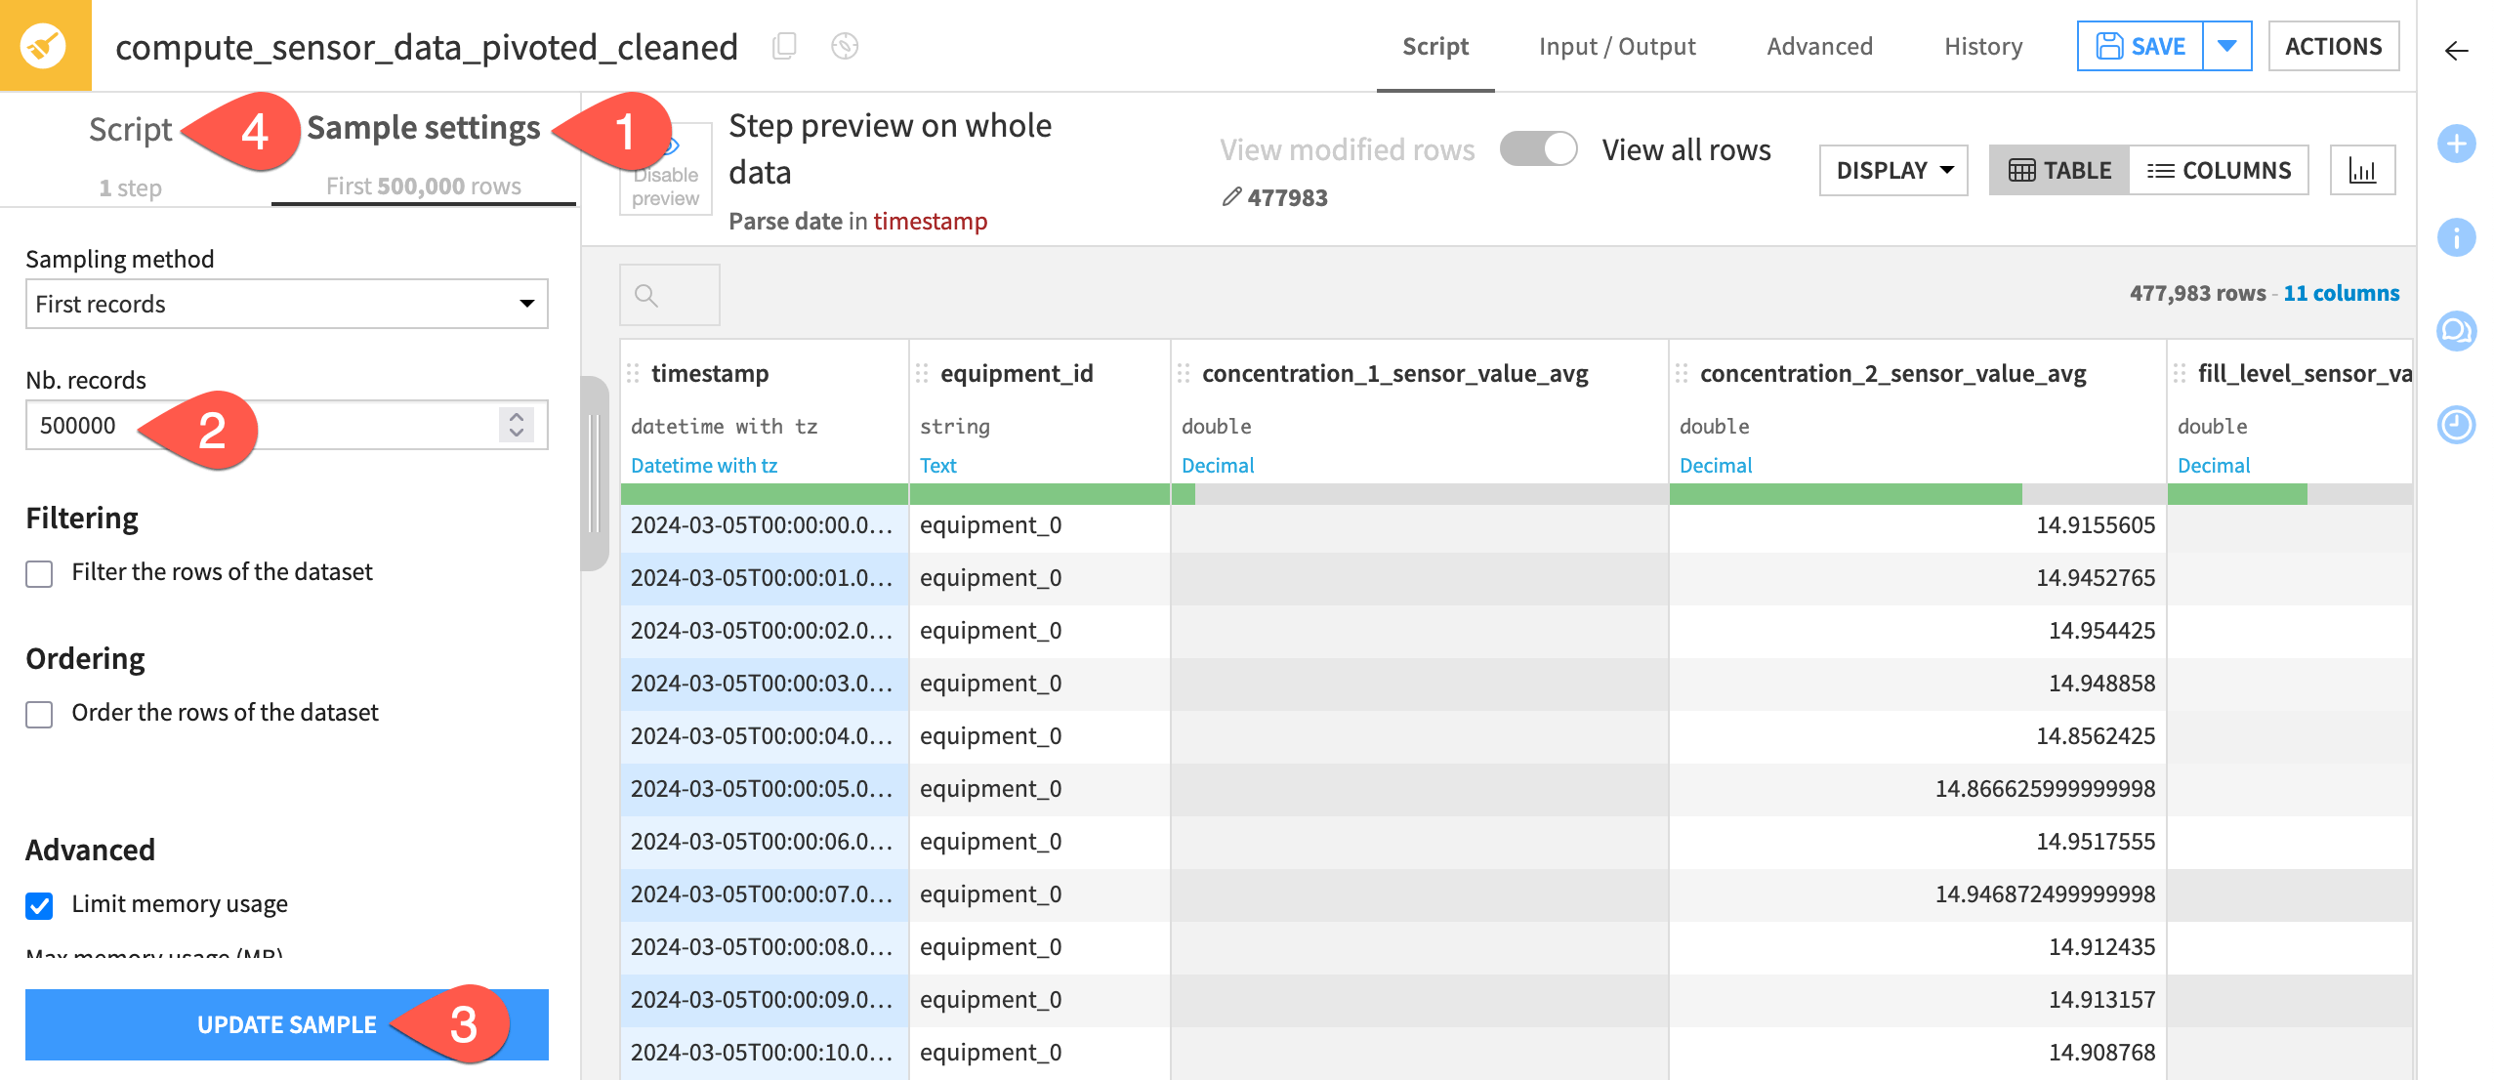Click cell value 14.908768

2101,1053
